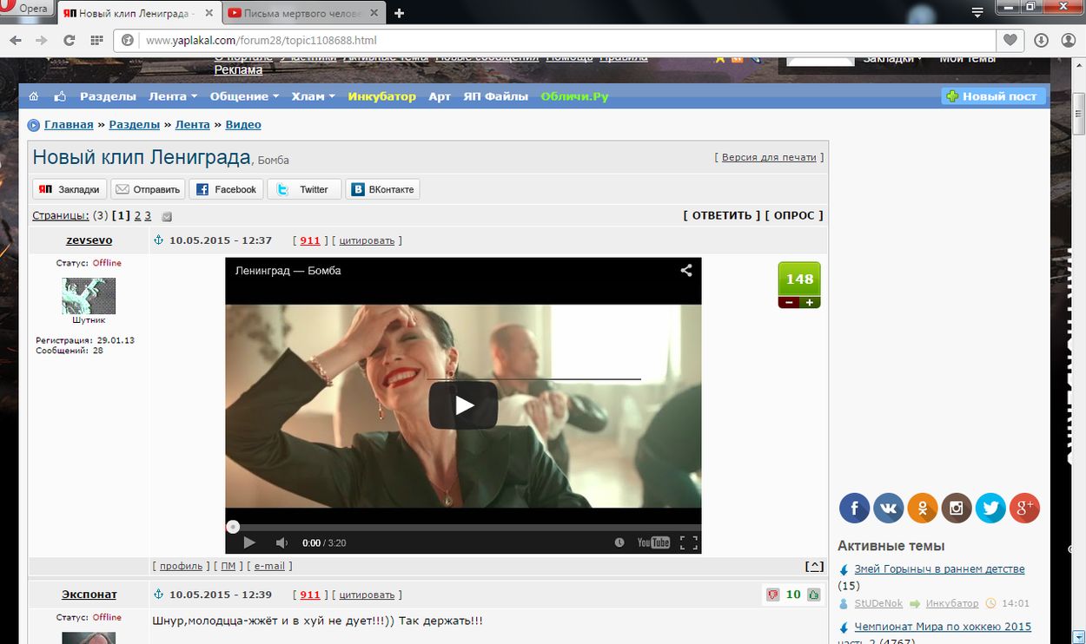
Task: Open ЯП Файлы in the navigation bar
Action: coord(496,96)
